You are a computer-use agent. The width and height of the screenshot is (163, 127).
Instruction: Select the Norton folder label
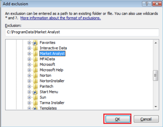[x=46, y=75]
